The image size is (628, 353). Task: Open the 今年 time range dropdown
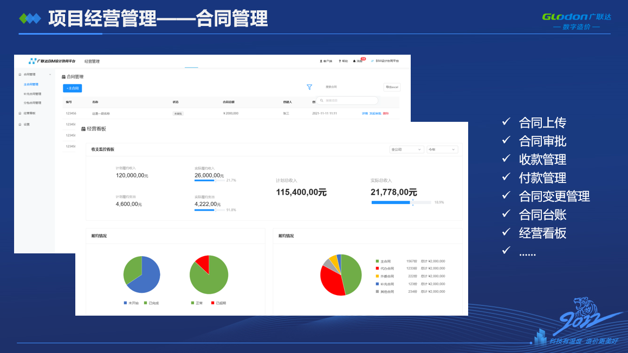tap(442, 149)
